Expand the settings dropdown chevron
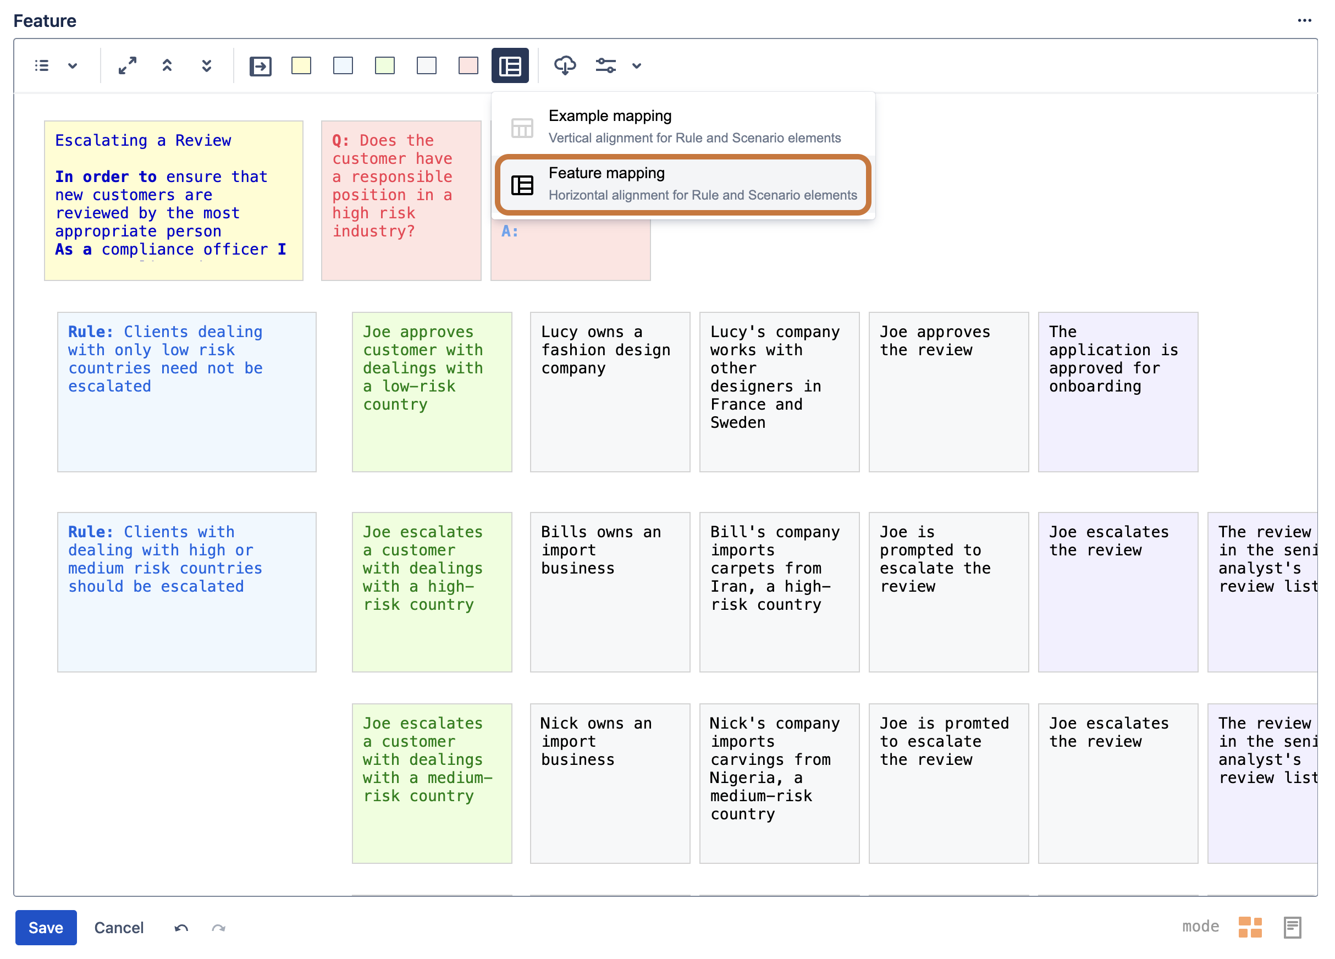Viewport: 1335px width, 959px height. (636, 66)
